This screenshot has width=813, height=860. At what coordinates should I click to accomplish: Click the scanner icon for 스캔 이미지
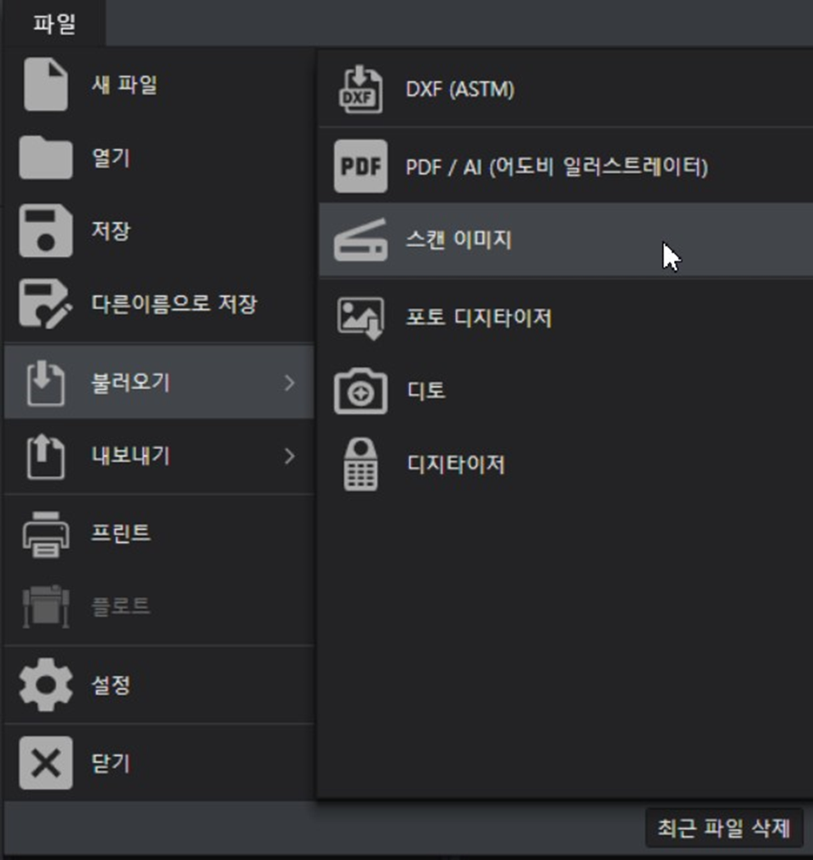click(x=360, y=240)
